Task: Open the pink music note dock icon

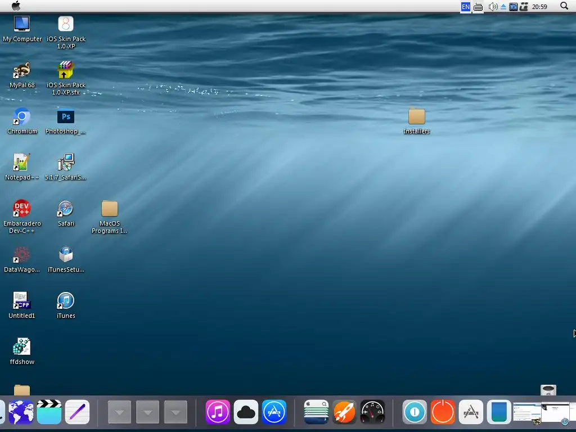Action: point(218,412)
